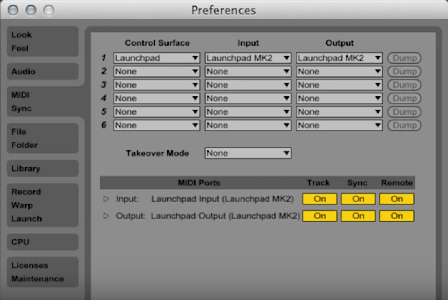Screen dimensions: 448x300
Task: Open the Look Feel preferences tab
Action: pyautogui.click(x=43, y=42)
